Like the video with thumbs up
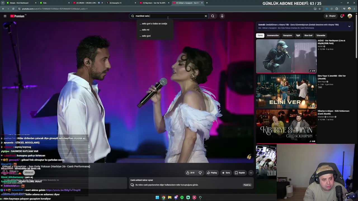 click(x=190, y=173)
